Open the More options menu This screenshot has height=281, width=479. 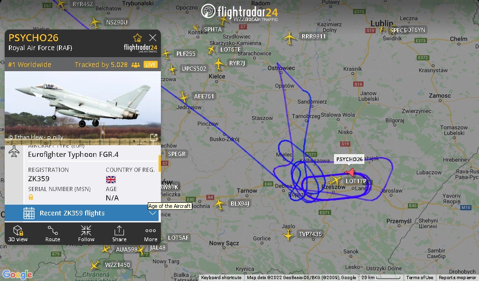click(151, 234)
